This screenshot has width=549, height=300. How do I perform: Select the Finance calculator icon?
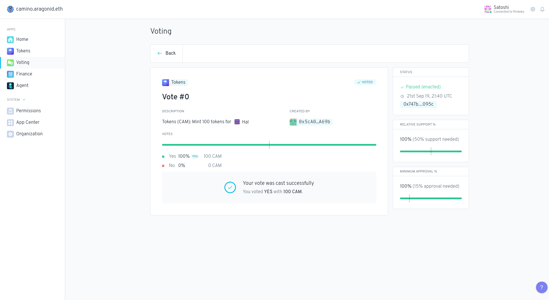pyautogui.click(x=10, y=74)
